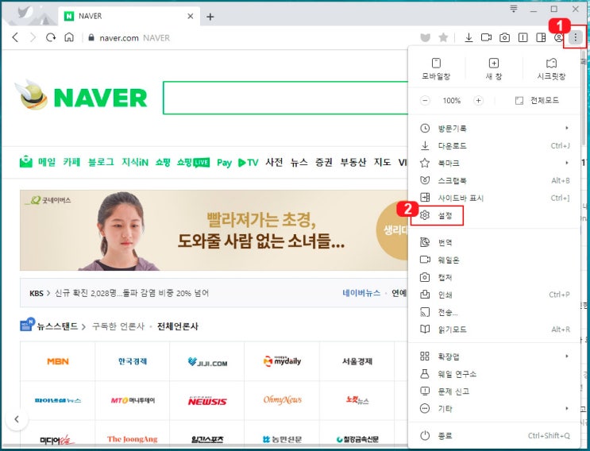Click the padlock site info icon

click(x=91, y=37)
